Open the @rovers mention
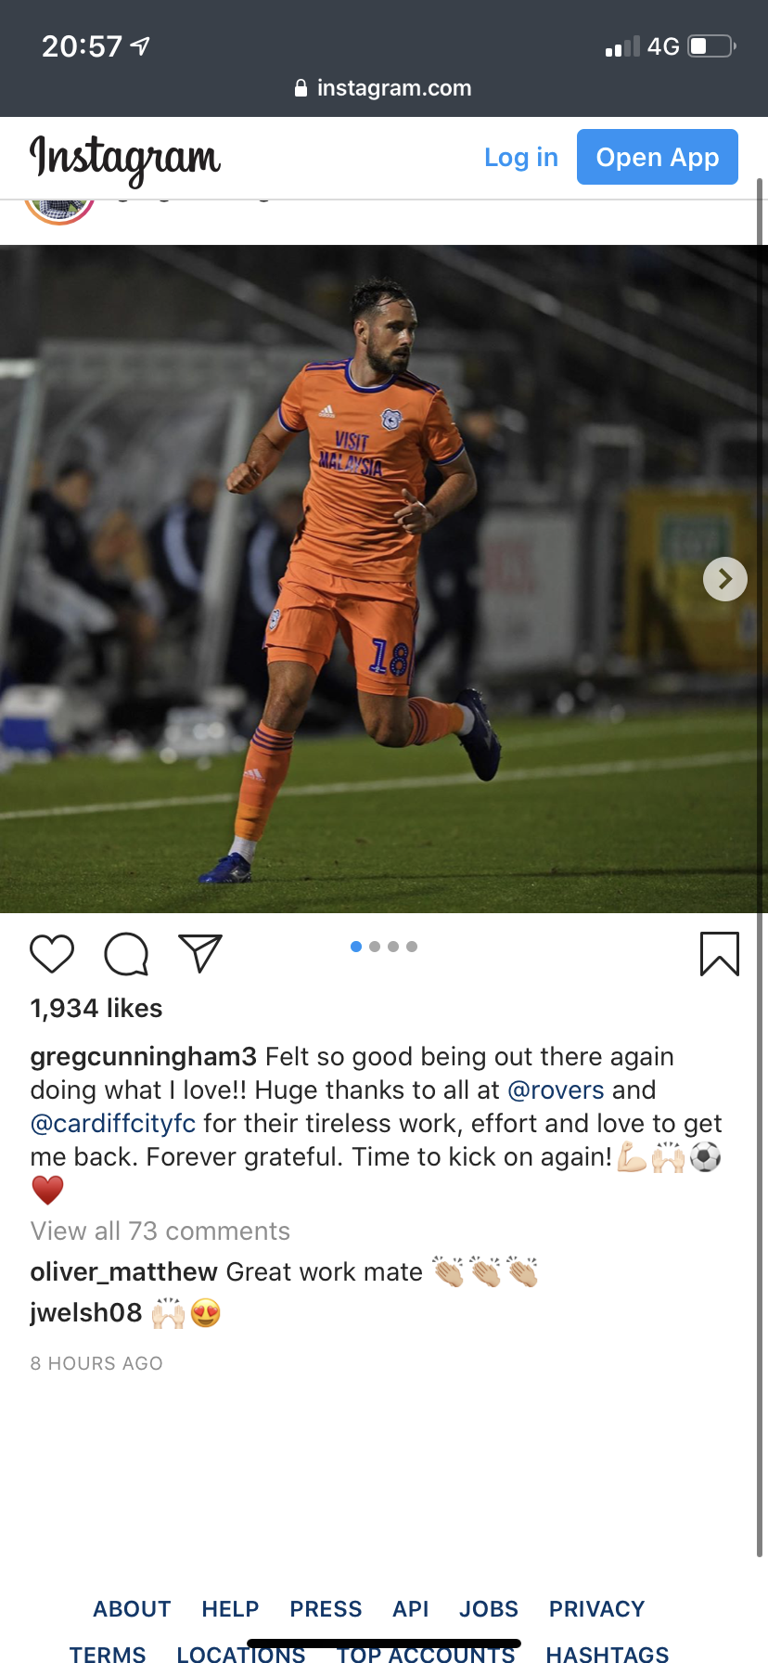 pyautogui.click(x=556, y=1089)
